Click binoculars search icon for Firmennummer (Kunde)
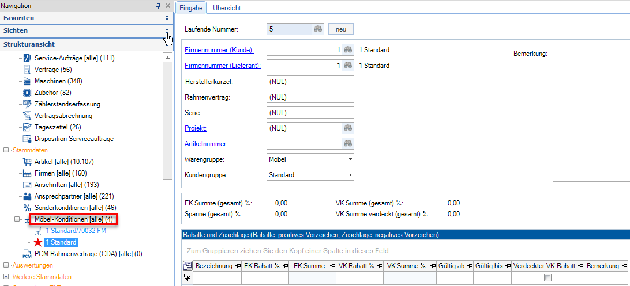 coord(347,50)
